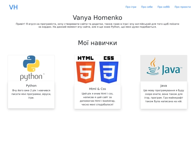
Task: Open the Про себе navigation link
Action: pos(147,7)
